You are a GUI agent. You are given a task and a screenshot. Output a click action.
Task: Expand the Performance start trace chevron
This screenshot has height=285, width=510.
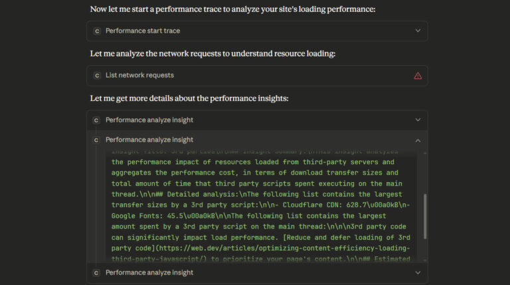coord(418,31)
